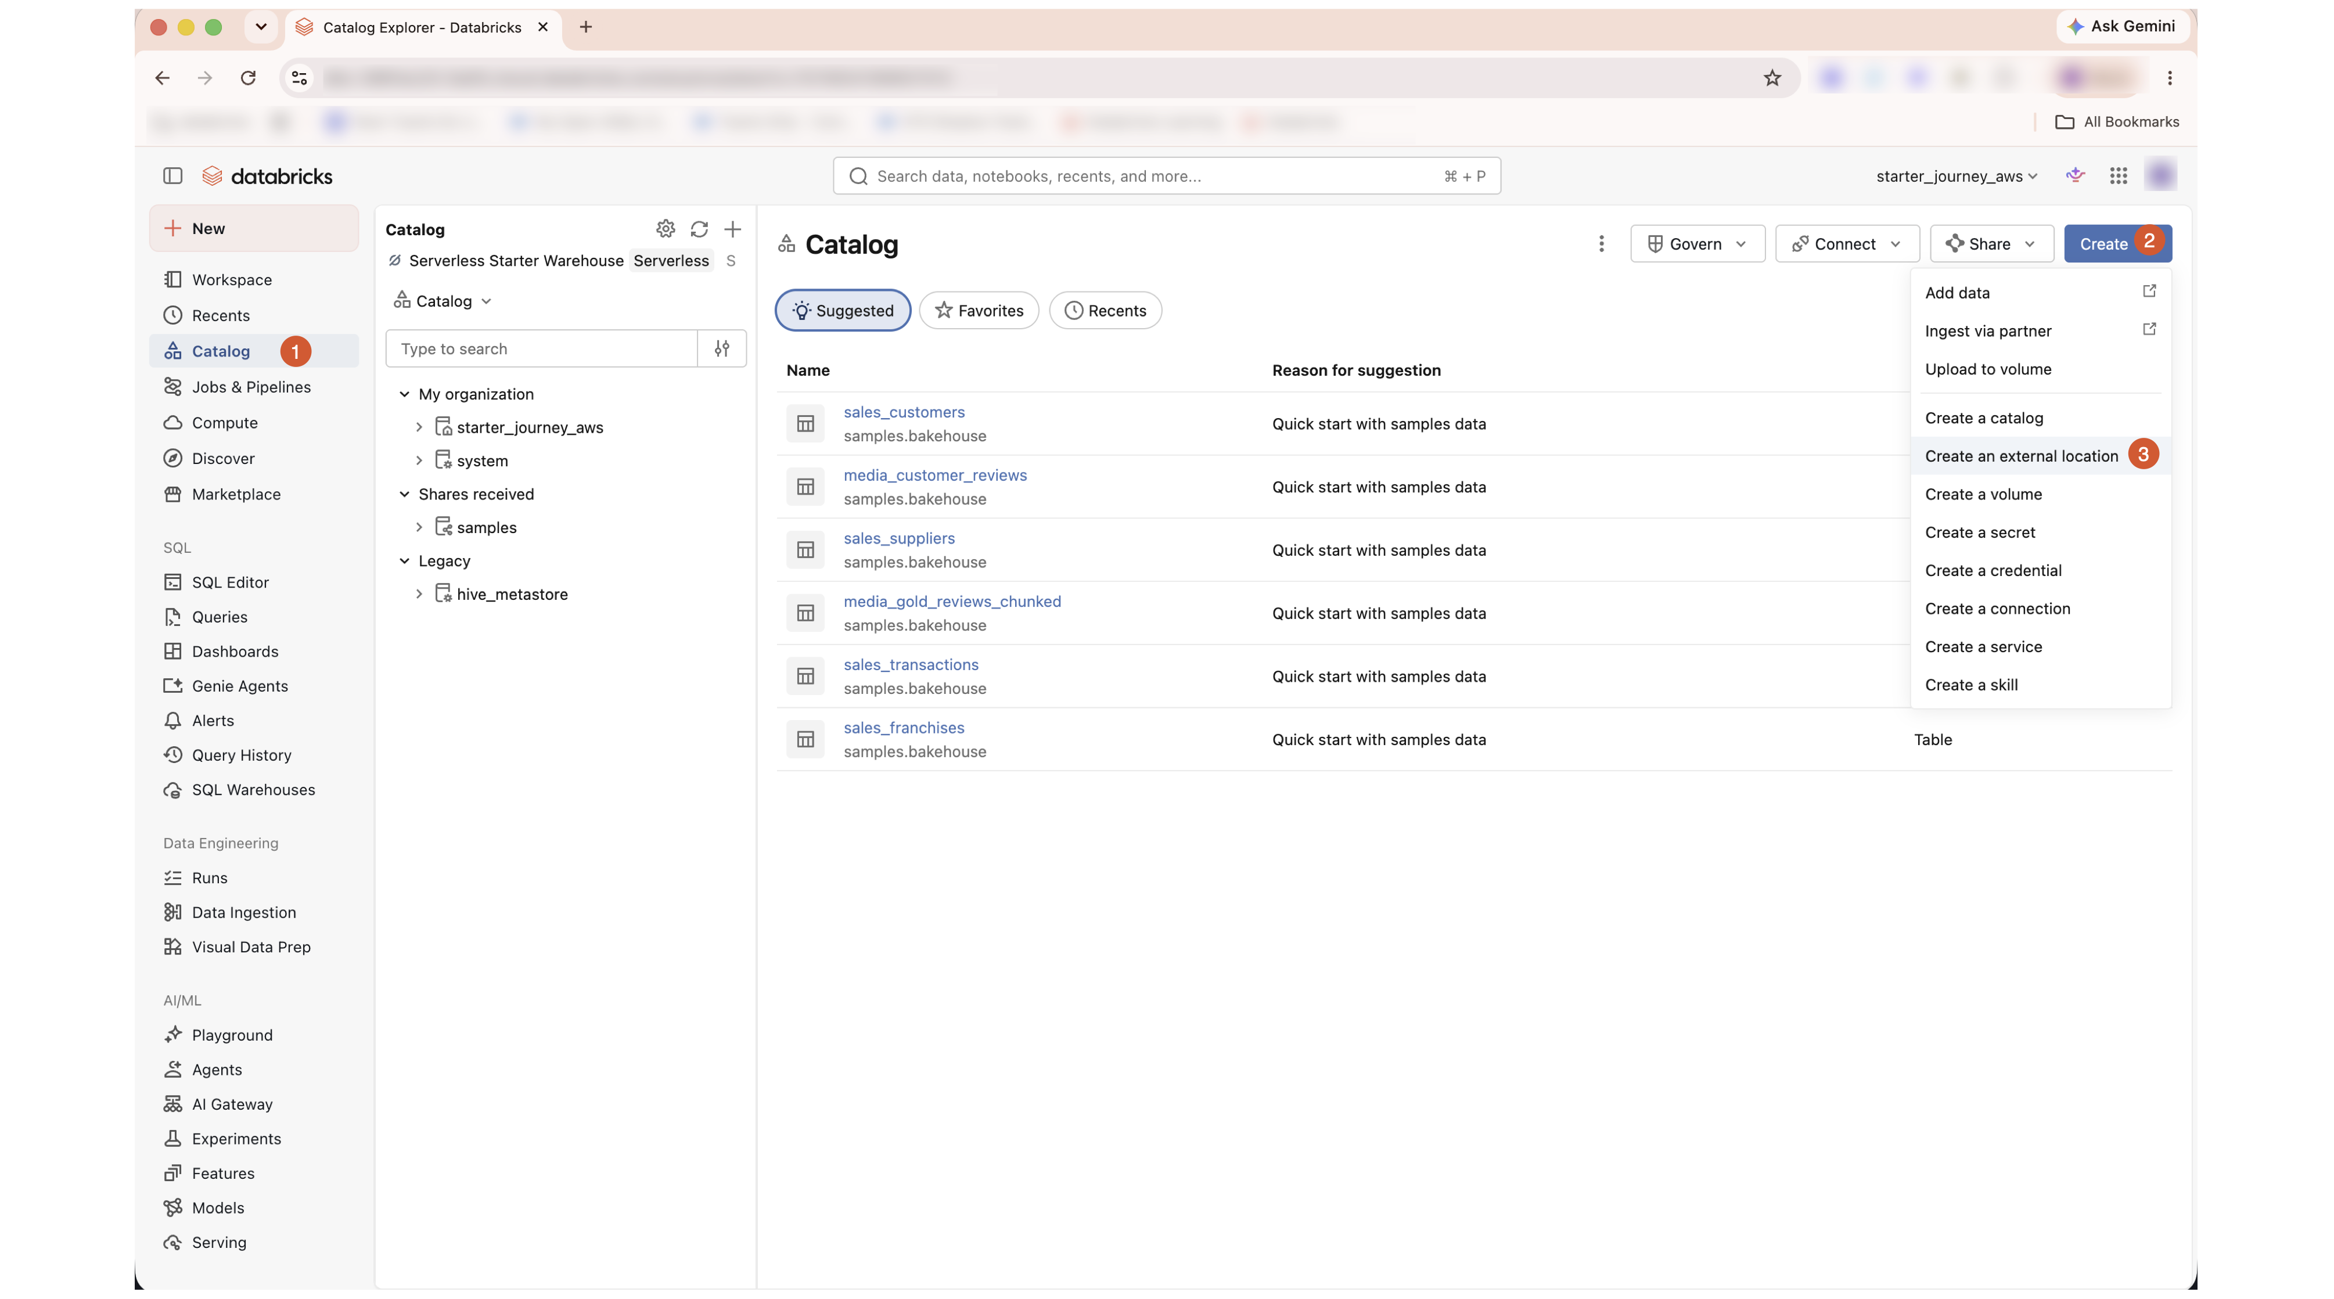The image size is (2334, 1299).
Task: Collapse the My organization group
Action: coord(404,394)
